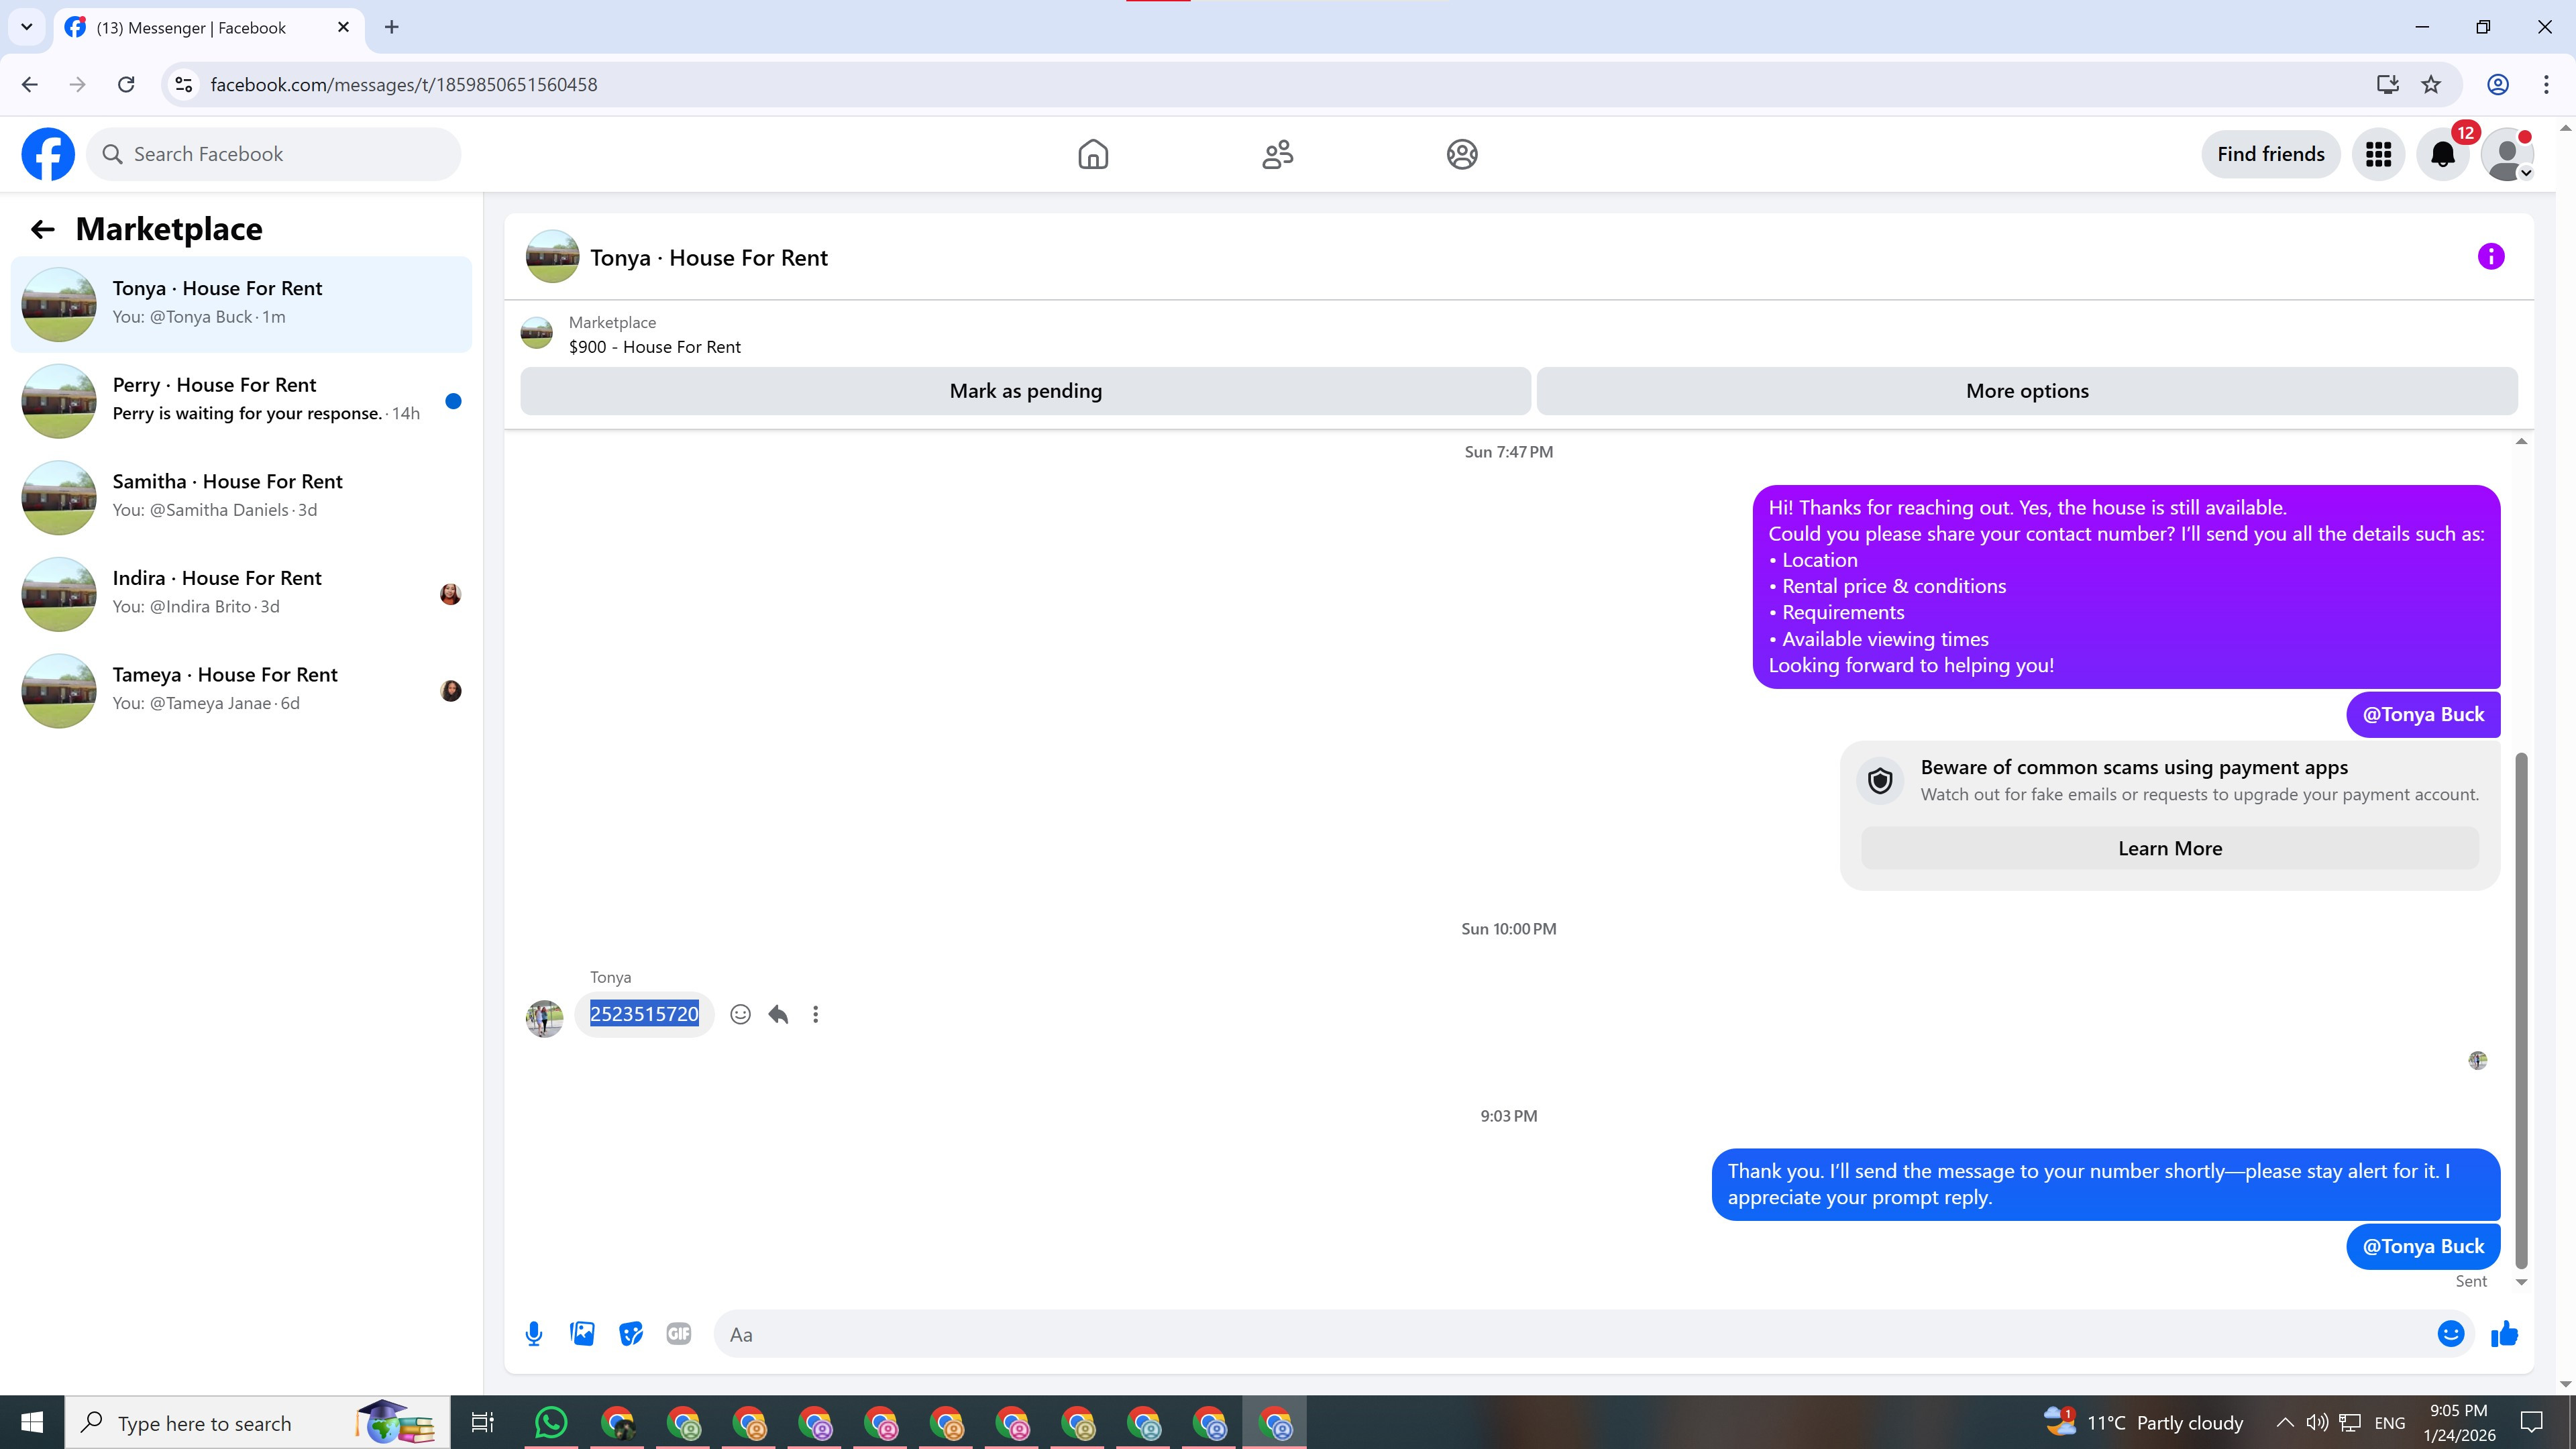This screenshot has width=2576, height=1449.
Task: Reply to Tonya's message with arrow icon
Action: point(778,1014)
